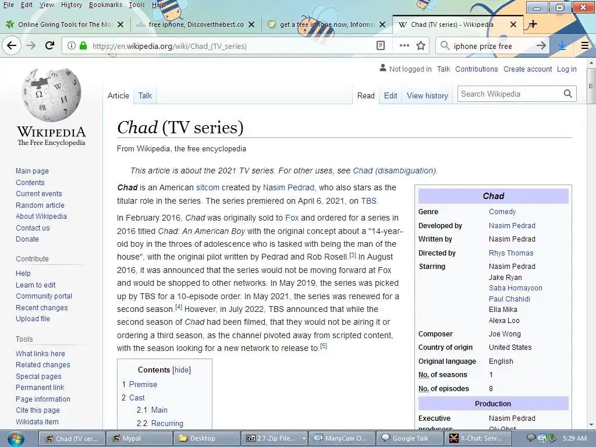Jump to Premise section in contents
This screenshot has width=596, height=447.
pyautogui.click(x=143, y=384)
